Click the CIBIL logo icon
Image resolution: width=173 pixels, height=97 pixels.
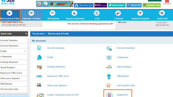[39, 76]
